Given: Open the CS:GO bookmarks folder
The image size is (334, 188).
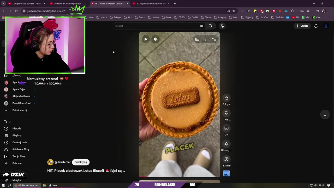Looking at the screenshot, I should click(x=179, y=17).
